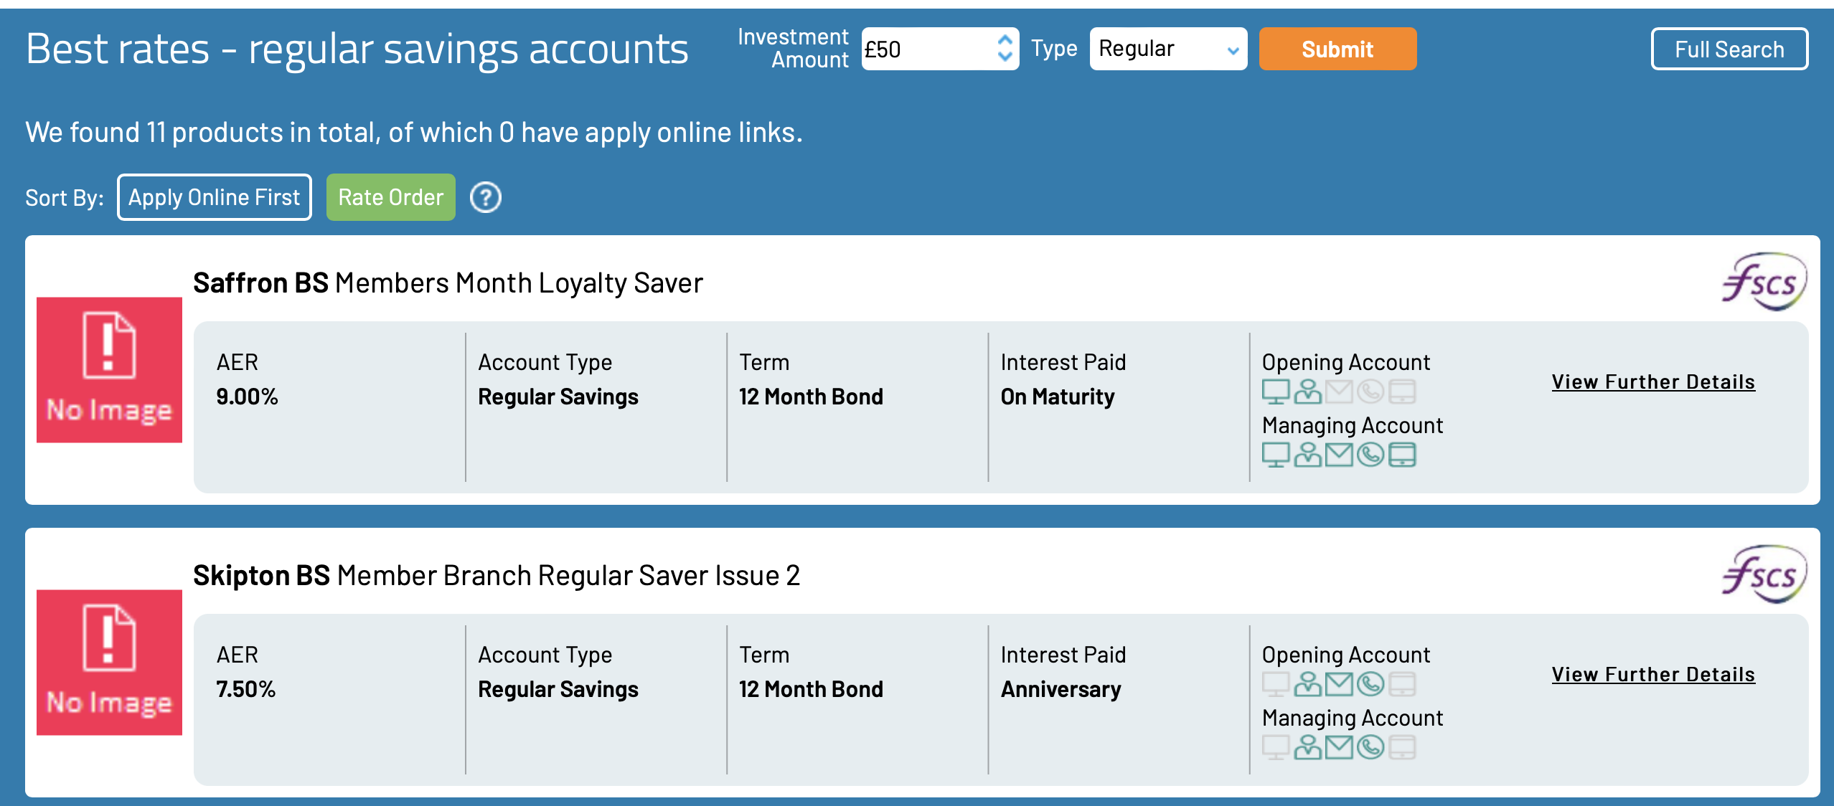
Task: Open the sort order help question mark
Action: point(486,197)
